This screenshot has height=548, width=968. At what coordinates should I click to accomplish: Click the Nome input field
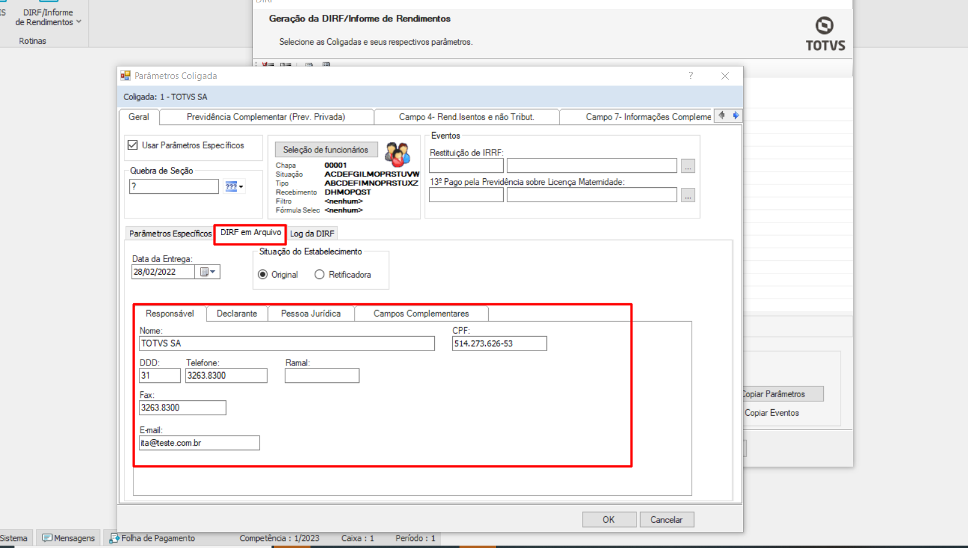pos(287,343)
